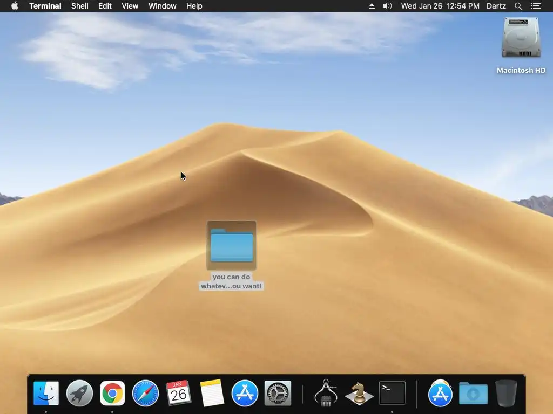Open App Store icon next to the Downloads folder
This screenshot has width=553, height=414.
(x=440, y=393)
